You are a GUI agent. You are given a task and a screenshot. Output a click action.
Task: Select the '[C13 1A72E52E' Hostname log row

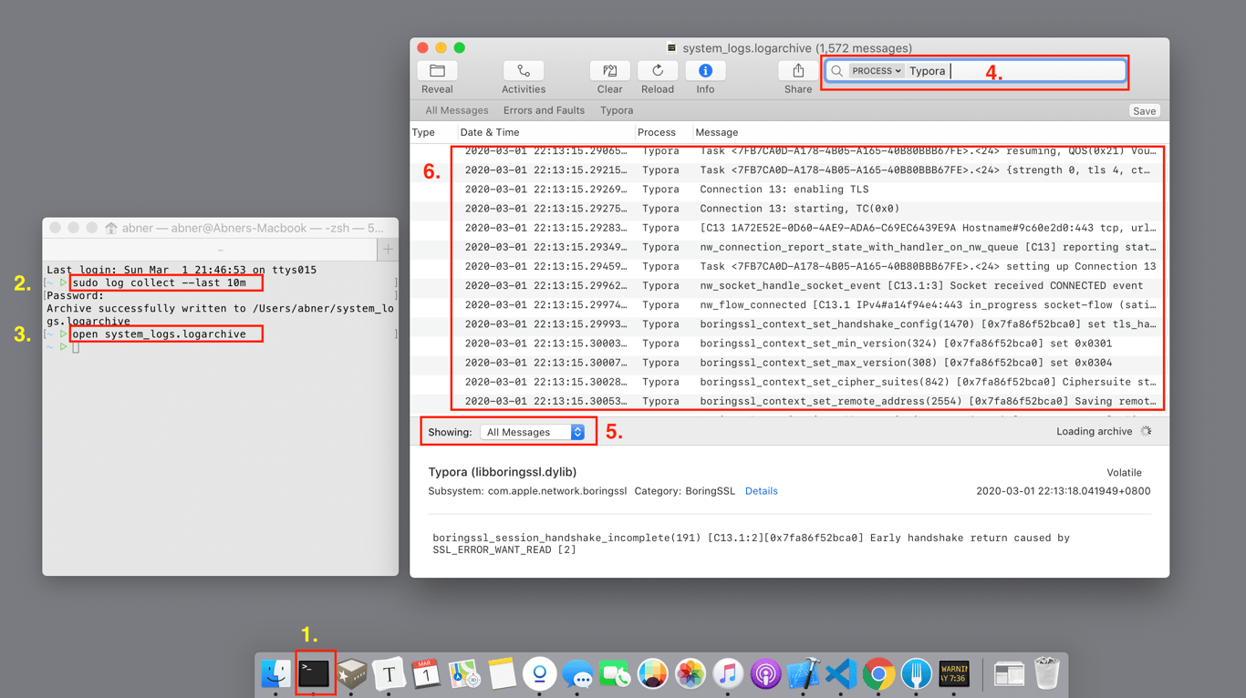tap(789, 228)
